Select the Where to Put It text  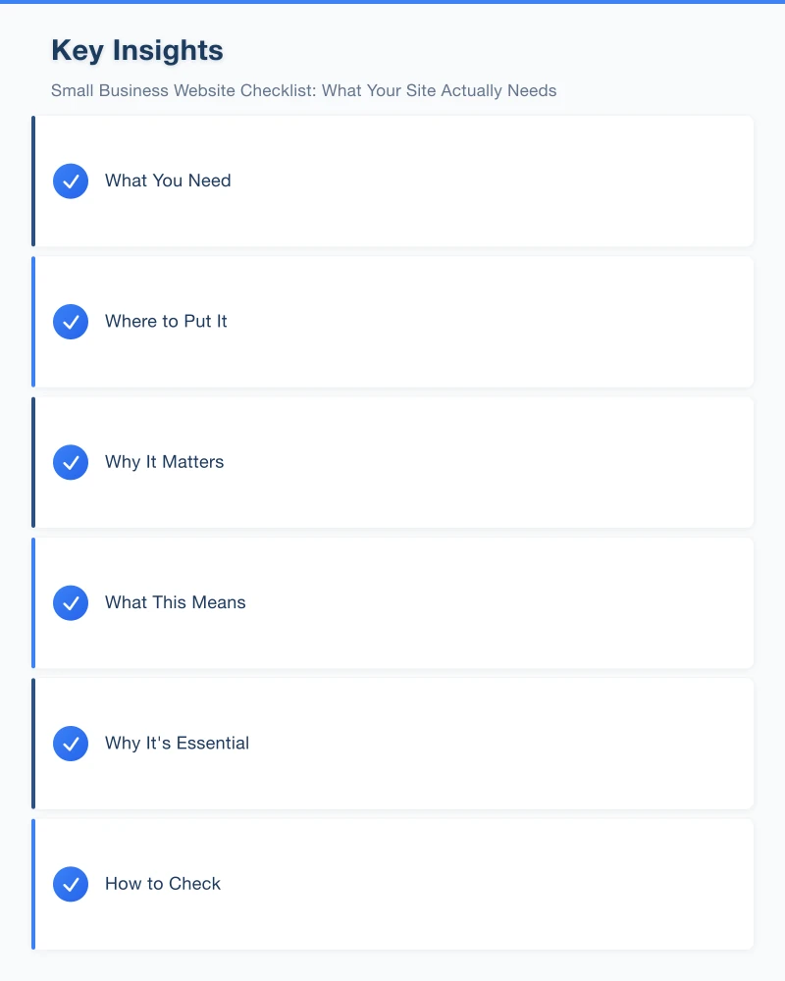(166, 322)
